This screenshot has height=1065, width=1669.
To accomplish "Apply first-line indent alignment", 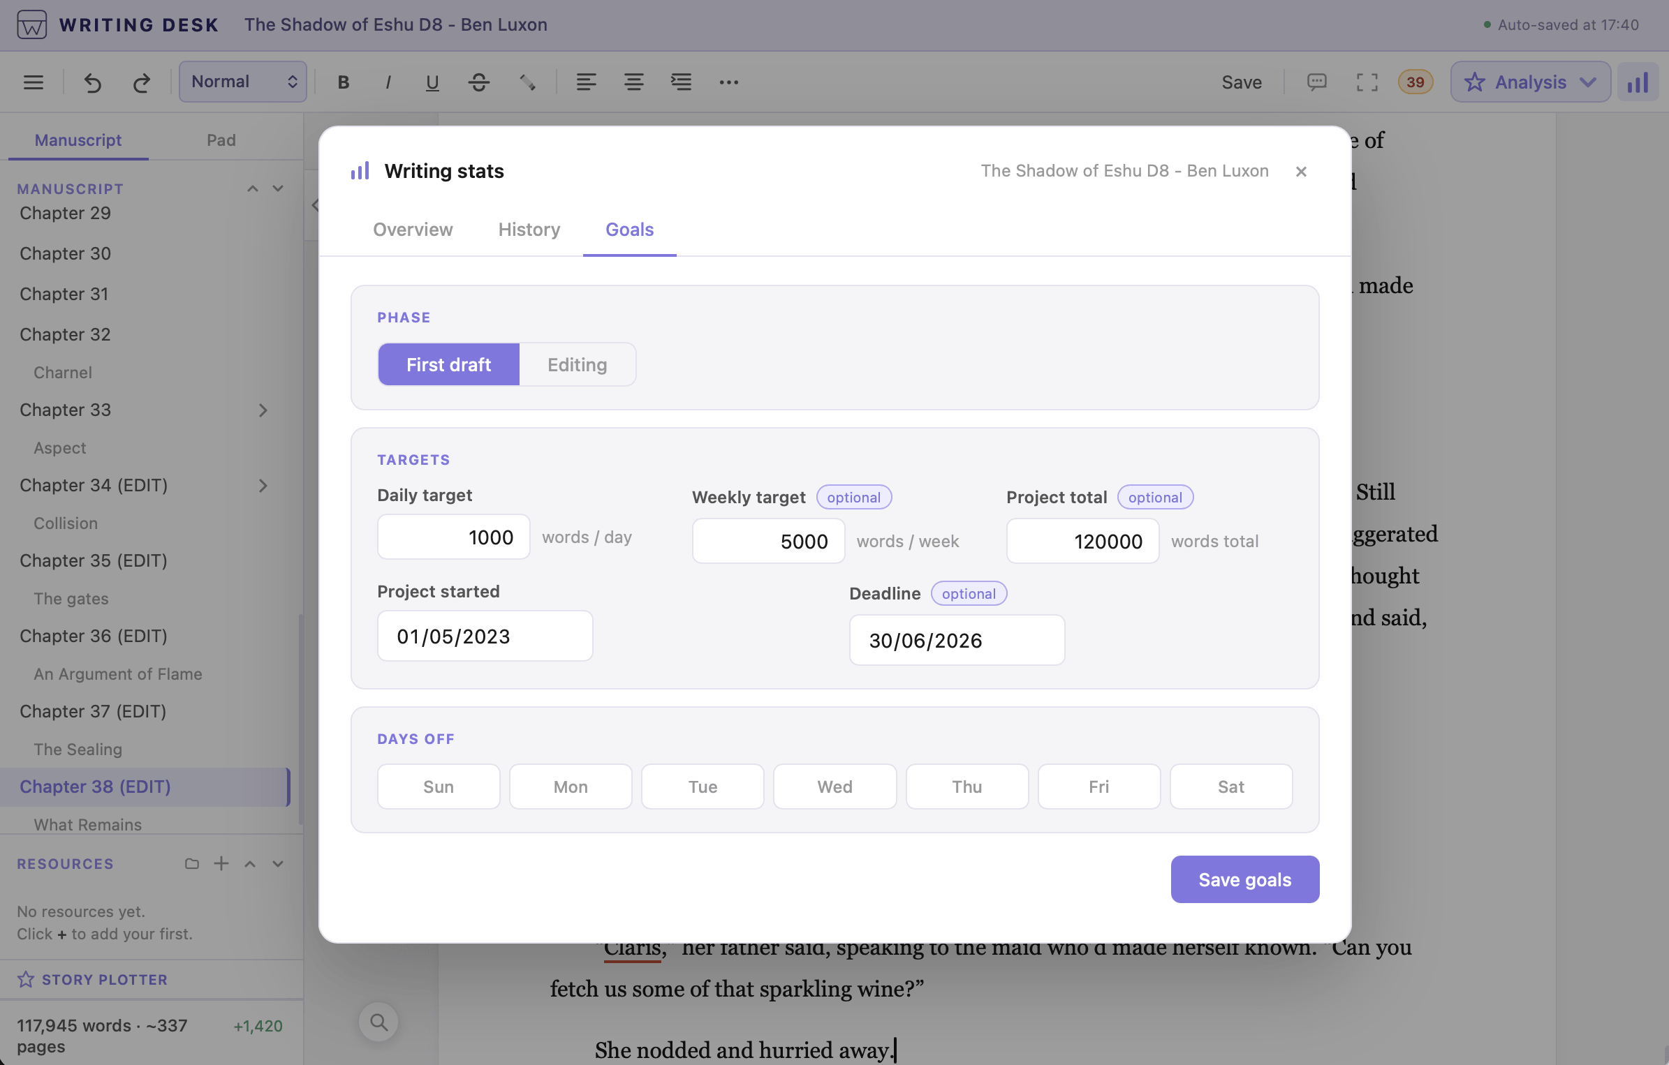I will 681,82.
